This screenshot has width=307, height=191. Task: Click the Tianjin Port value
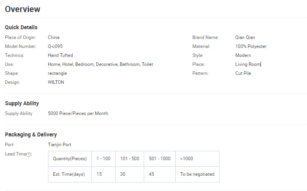59,145
